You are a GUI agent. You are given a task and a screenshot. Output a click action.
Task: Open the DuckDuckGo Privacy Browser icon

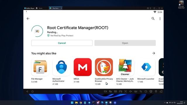tap(104, 67)
